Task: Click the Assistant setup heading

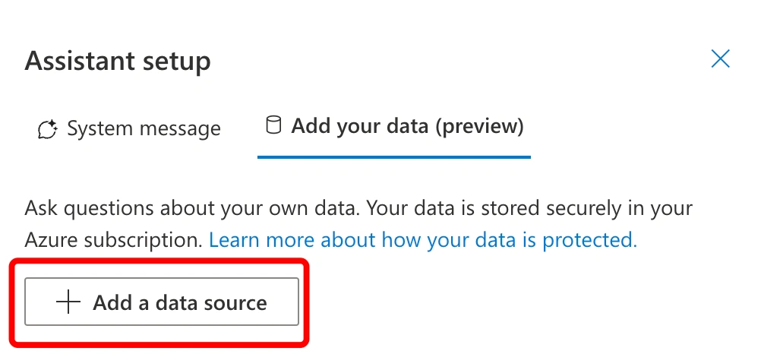Action: coord(118,62)
